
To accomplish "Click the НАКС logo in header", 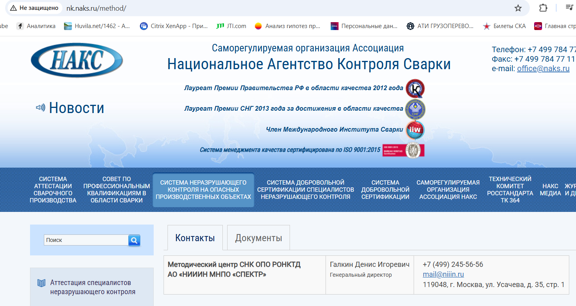I will pyautogui.click(x=77, y=60).
